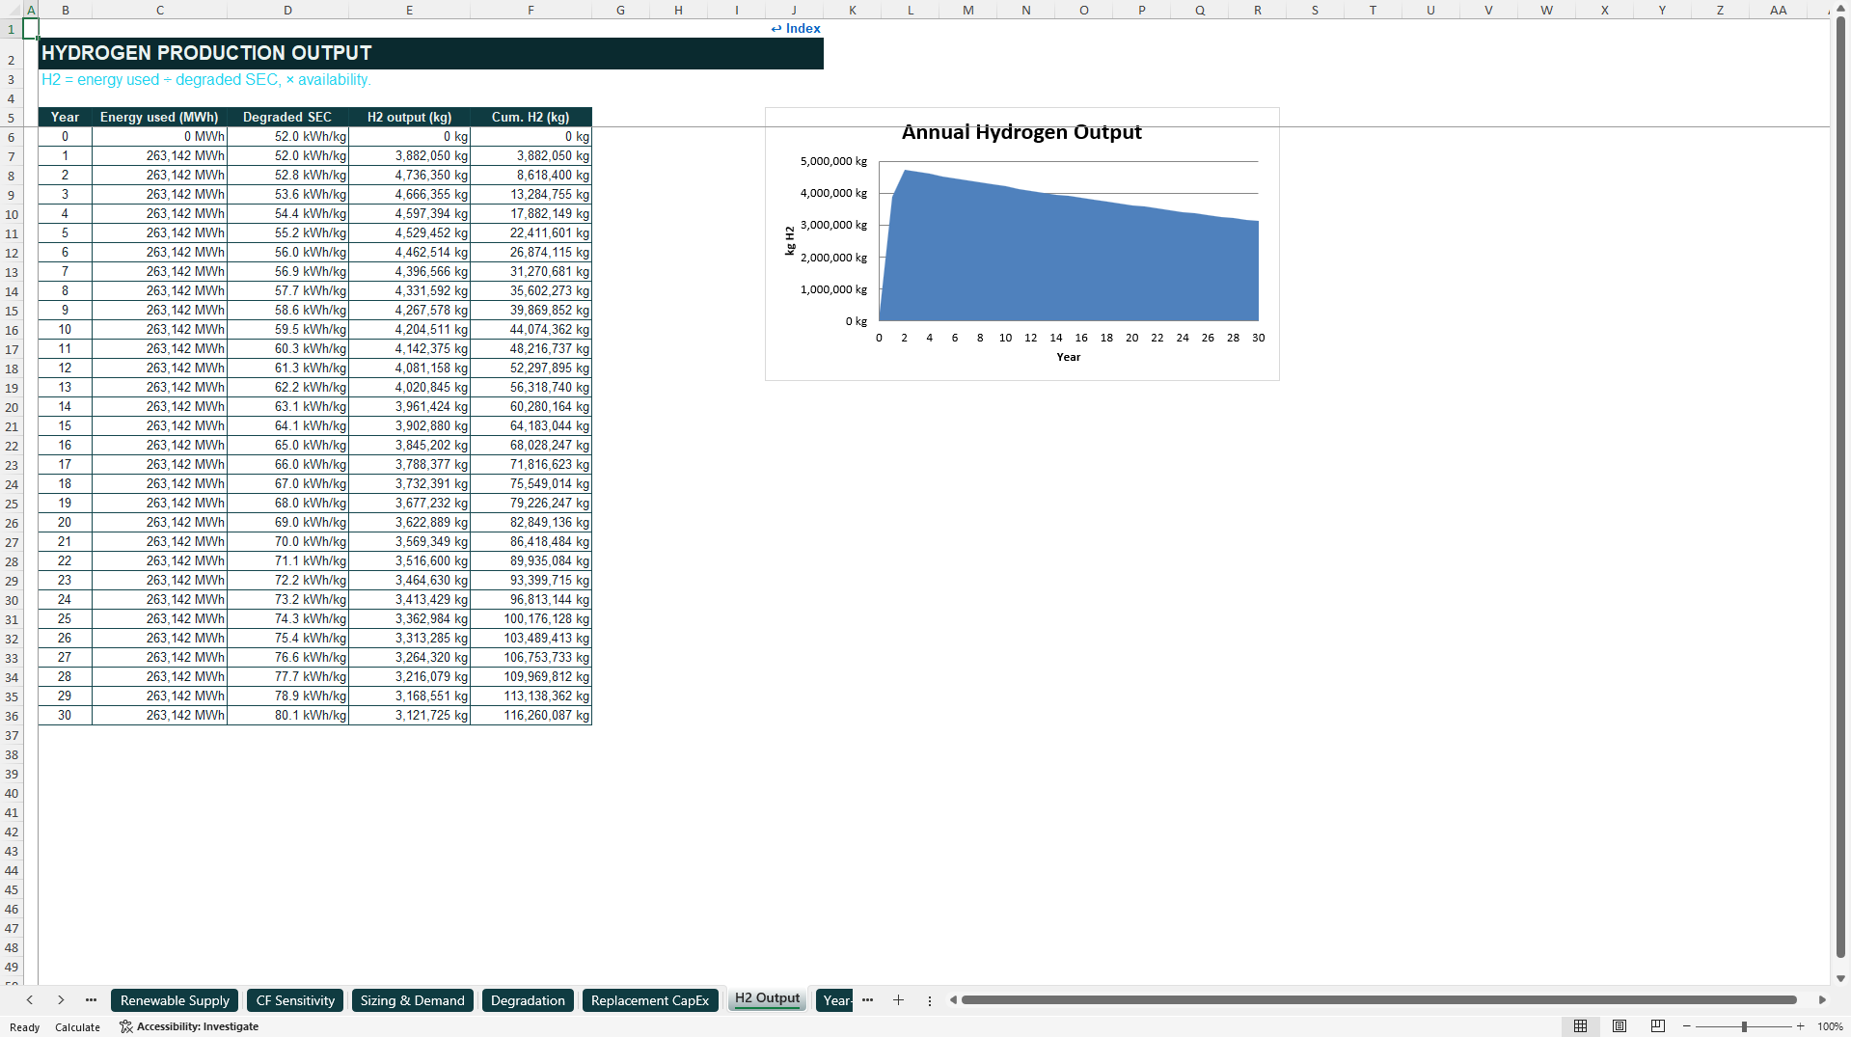The image size is (1851, 1037).
Task: Open the tab bar options handle
Action: [930, 1001]
